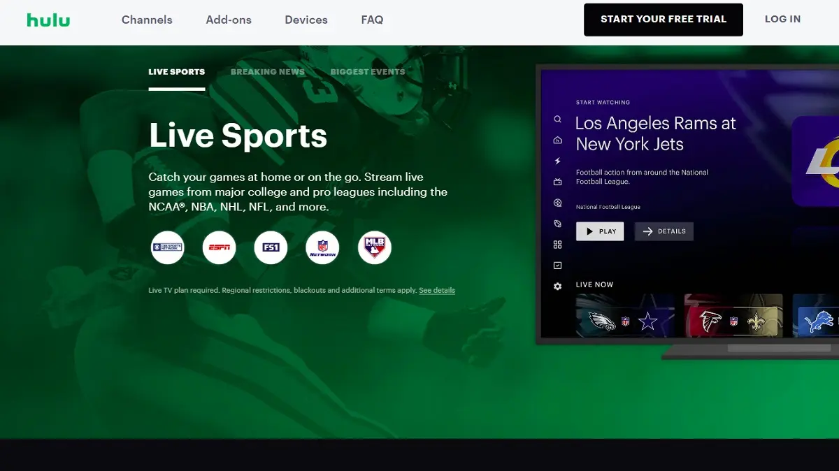Screen dimensions: 839x471
Task: Click the Los Angeles Rams logo card
Action: [x=815, y=161]
